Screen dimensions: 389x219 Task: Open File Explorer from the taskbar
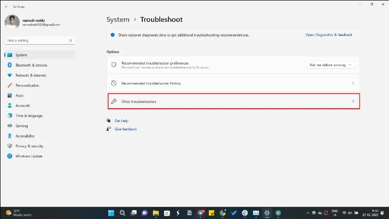pyautogui.click(x=155, y=213)
